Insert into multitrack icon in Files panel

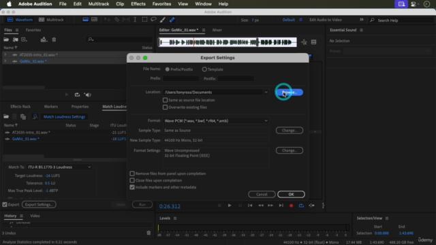click(x=44, y=39)
